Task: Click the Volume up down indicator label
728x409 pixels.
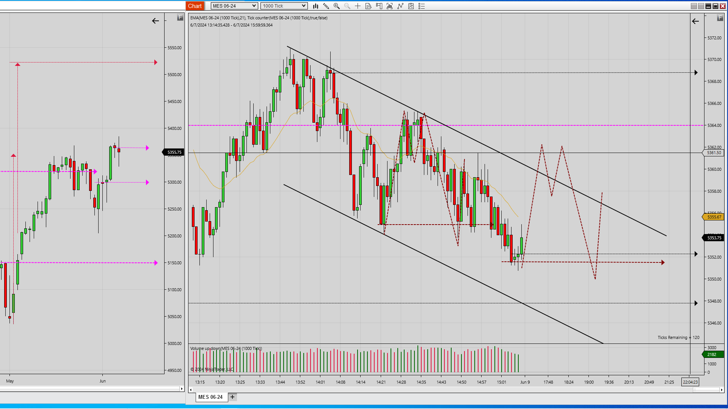Action: 226,348
